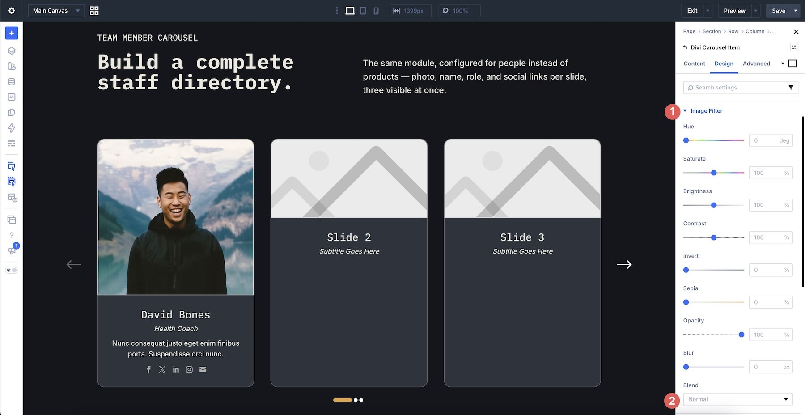Open the Exit dropdown arrow

coord(708,11)
